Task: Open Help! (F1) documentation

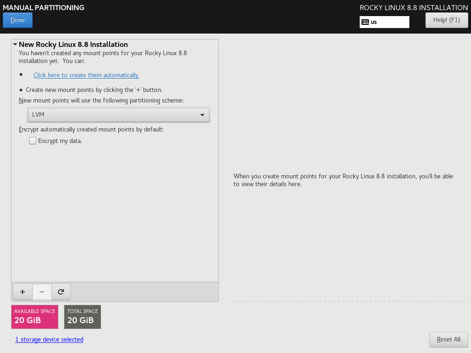Action: pyautogui.click(x=446, y=20)
